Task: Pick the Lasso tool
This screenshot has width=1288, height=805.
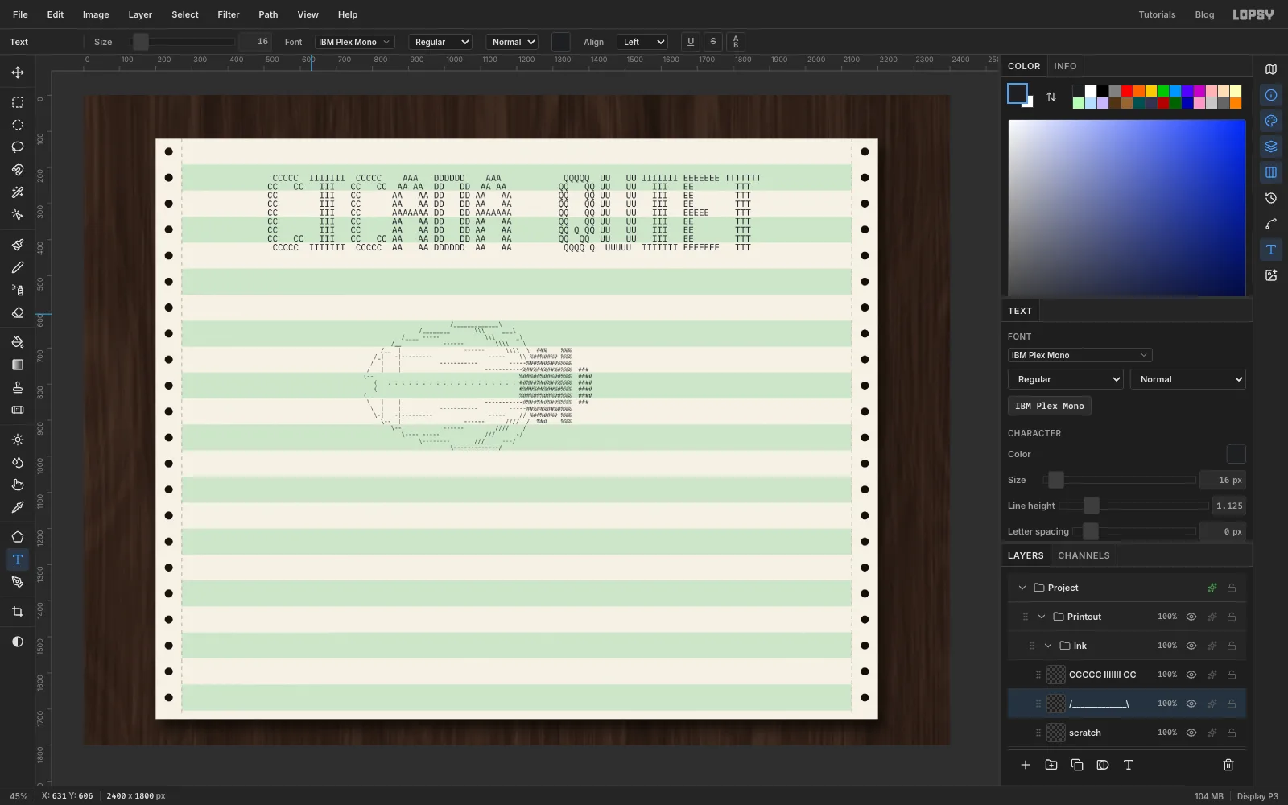Action: 18,147
